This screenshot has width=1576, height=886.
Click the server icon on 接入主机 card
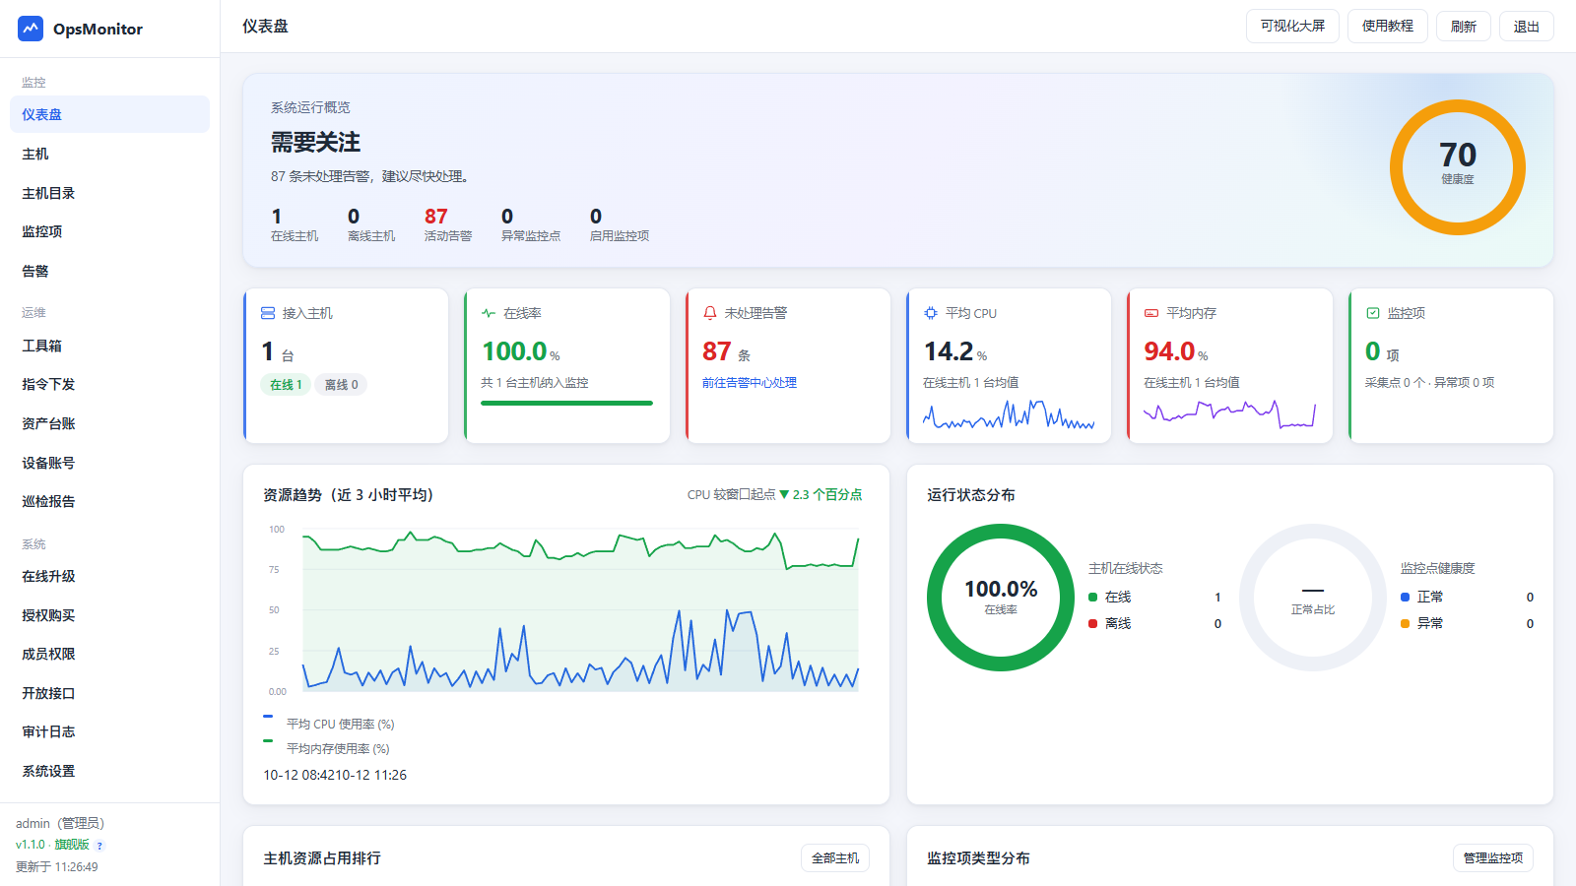[268, 313]
